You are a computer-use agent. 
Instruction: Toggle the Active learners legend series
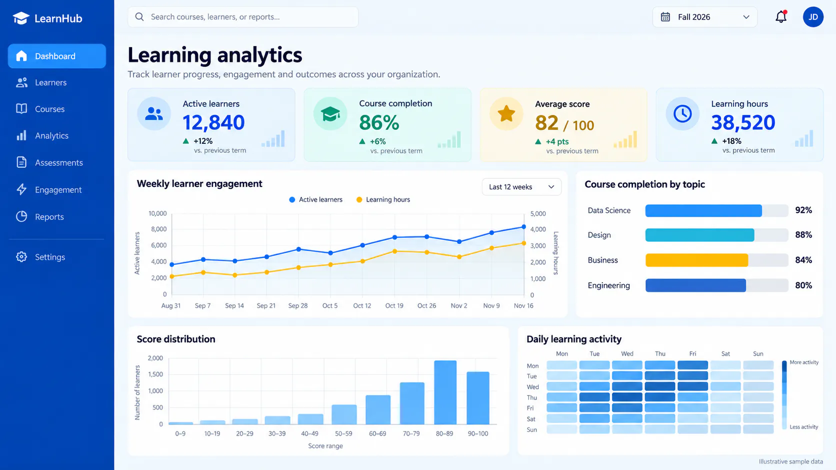[x=315, y=200]
